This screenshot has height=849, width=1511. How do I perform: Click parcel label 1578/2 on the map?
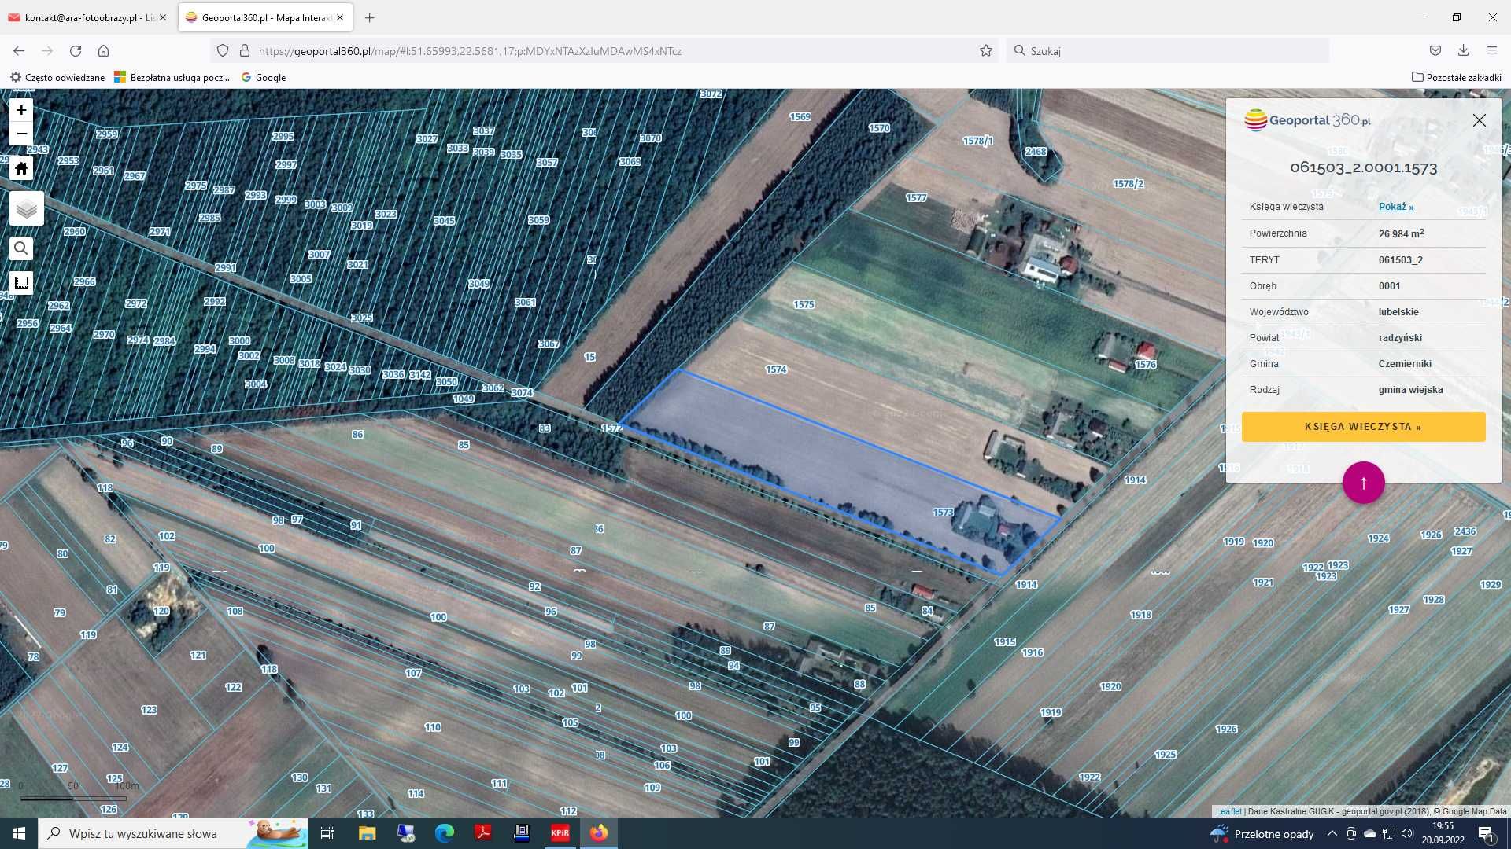click(1128, 184)
